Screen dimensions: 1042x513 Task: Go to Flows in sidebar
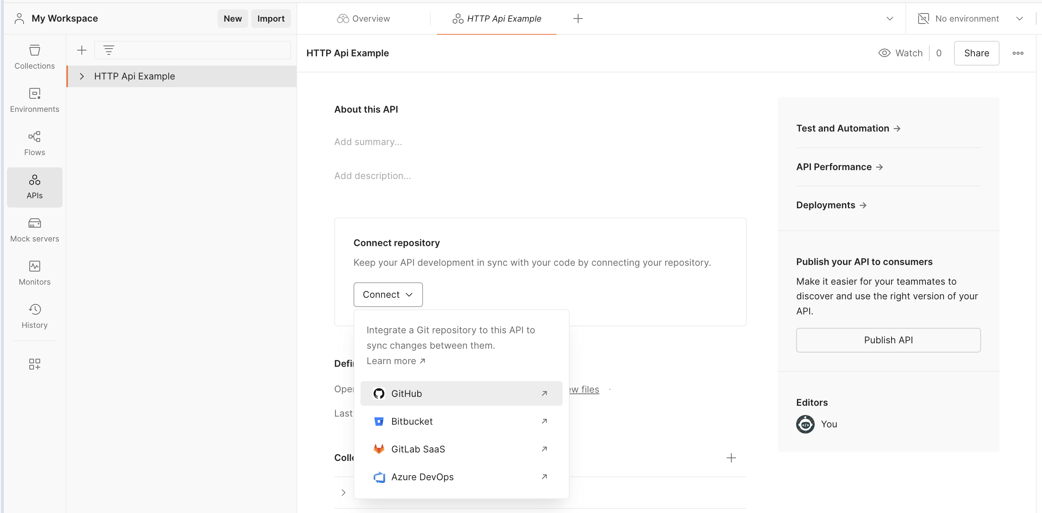[34, 143]
